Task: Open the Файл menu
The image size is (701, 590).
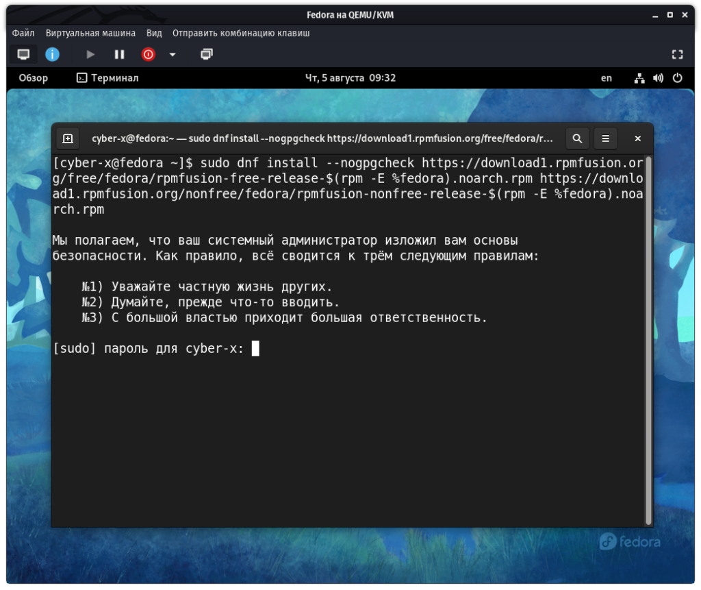Action: tap(23, 33)
